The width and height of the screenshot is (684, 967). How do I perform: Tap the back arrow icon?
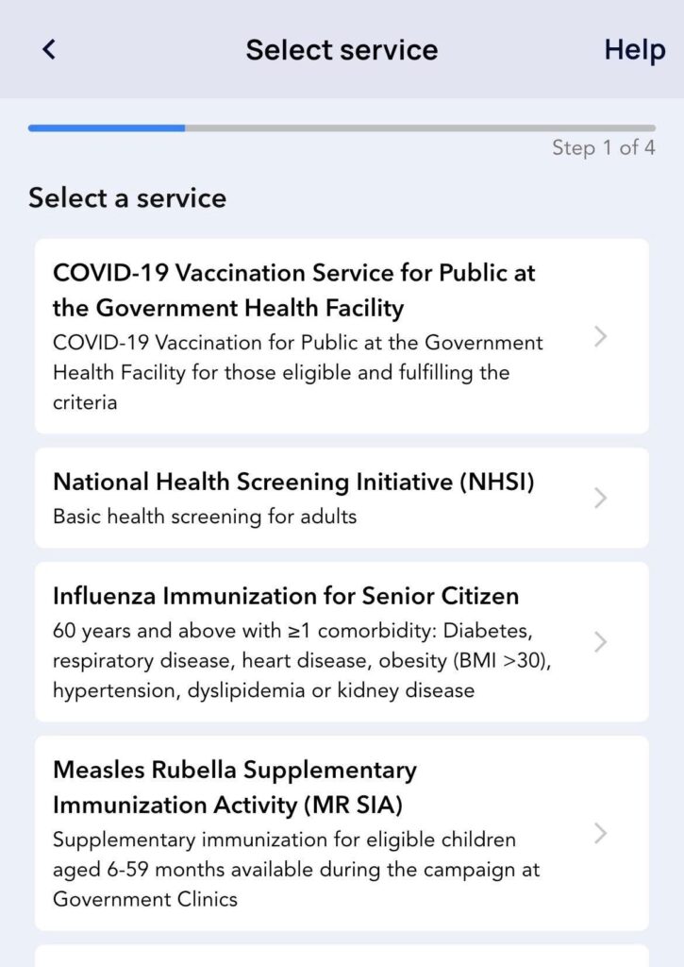click(x=49, y=50)
